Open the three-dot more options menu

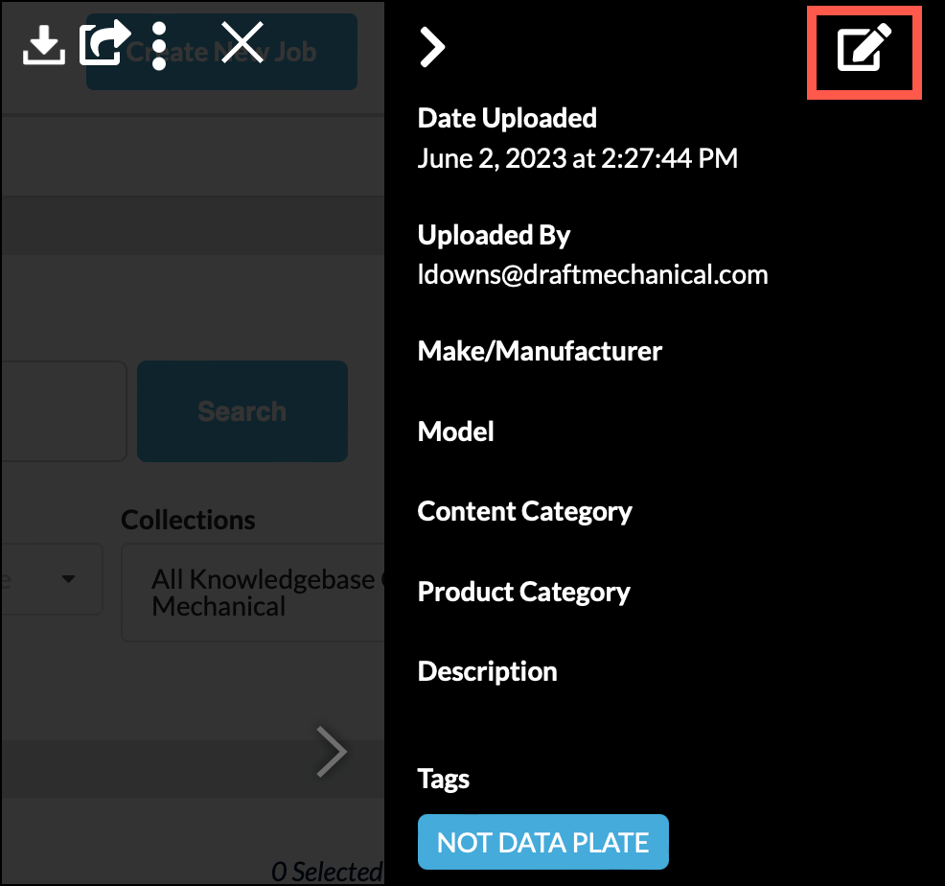click(159, 45)
